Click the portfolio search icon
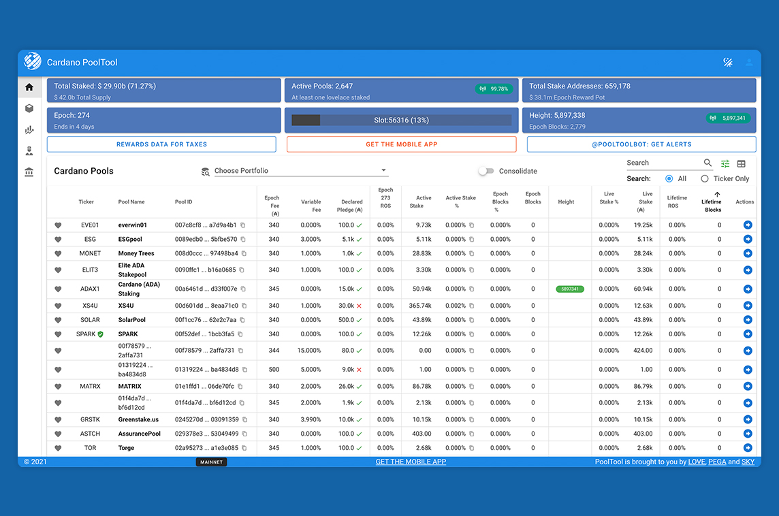This screenshot has height=516, width=779. coord(205,172)
